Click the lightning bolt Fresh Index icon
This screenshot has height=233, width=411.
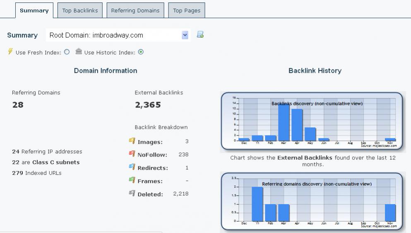tap(10, 52)
